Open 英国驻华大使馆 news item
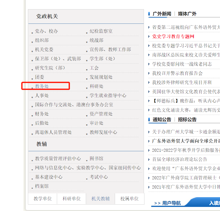The width and height of the screenshot is (220, 211). tap(186, 92)
